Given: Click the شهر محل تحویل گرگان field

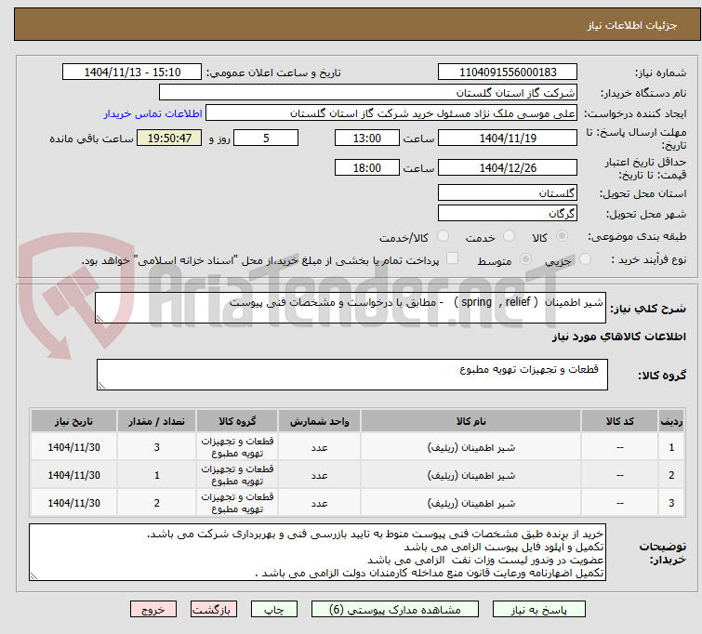Looking at the screenshot, I should pos(508,213).
